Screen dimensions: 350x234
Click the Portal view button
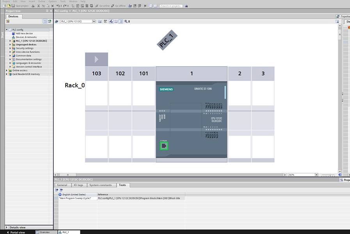click(x=16, y=232)
